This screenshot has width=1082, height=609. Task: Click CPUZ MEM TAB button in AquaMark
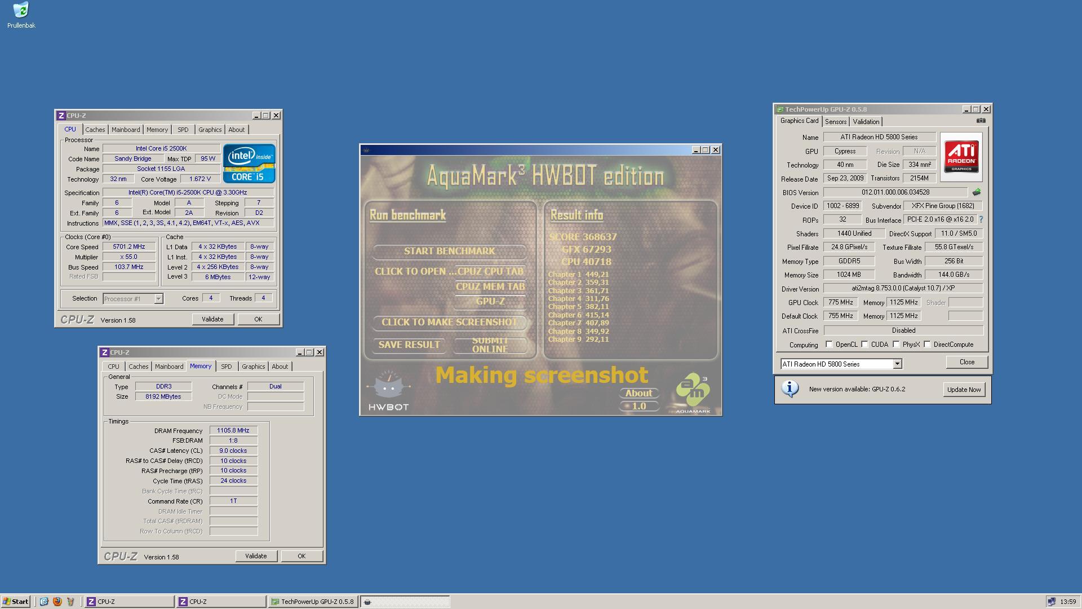490,286
